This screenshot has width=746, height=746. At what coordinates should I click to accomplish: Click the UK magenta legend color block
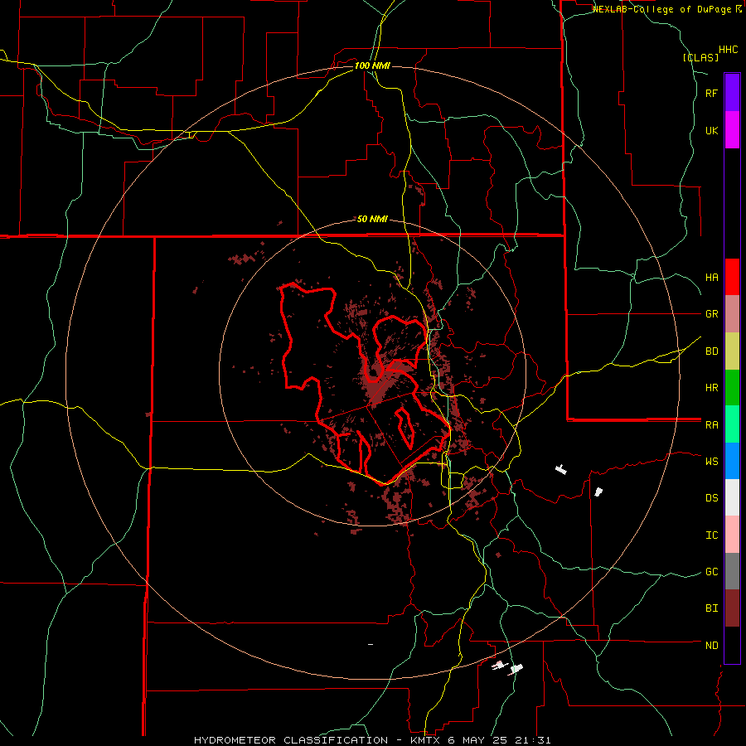pyautogui.click(x=732, y=130)
